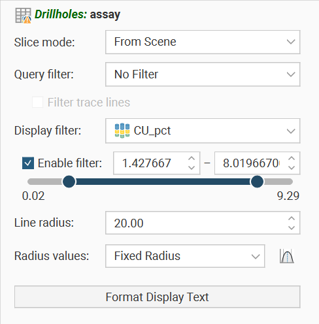The image size is (319, 324).
Task: Decrease the minimum filter value spinner
Action: coord(192,168)
